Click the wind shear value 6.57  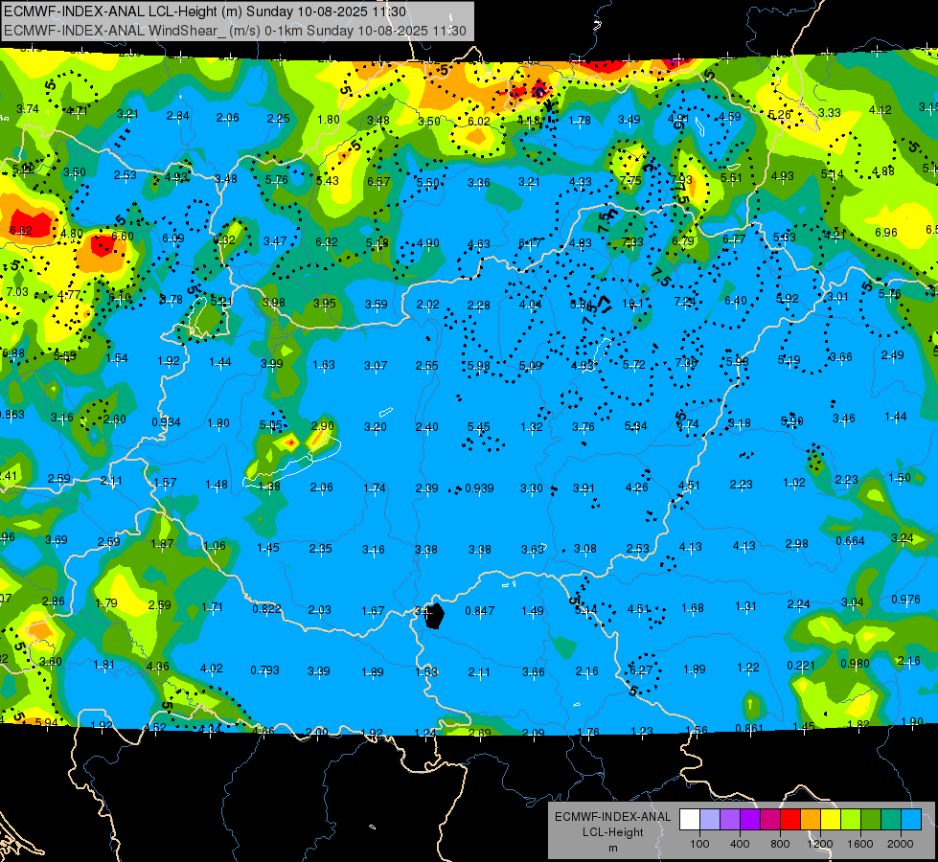tap(378, 182)
